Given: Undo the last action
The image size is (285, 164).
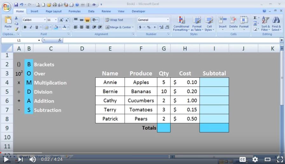Looking at the screenshot, I should click(x=21, y=4).
